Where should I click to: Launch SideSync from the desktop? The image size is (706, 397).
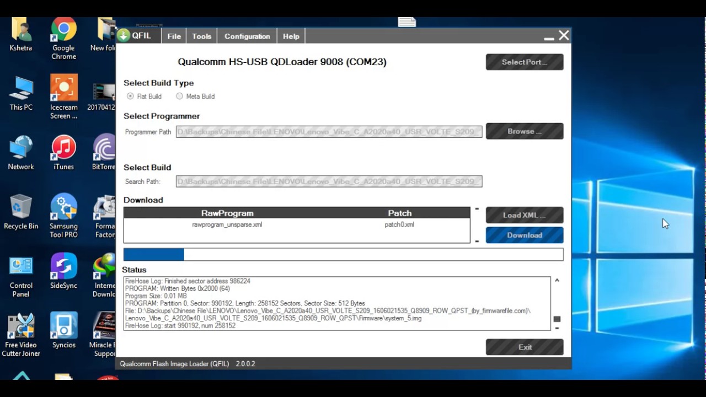pos(63,272)
